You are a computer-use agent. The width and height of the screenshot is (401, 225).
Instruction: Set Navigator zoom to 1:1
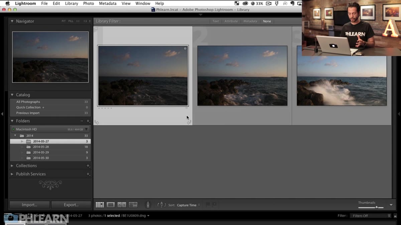pos(78,21)
